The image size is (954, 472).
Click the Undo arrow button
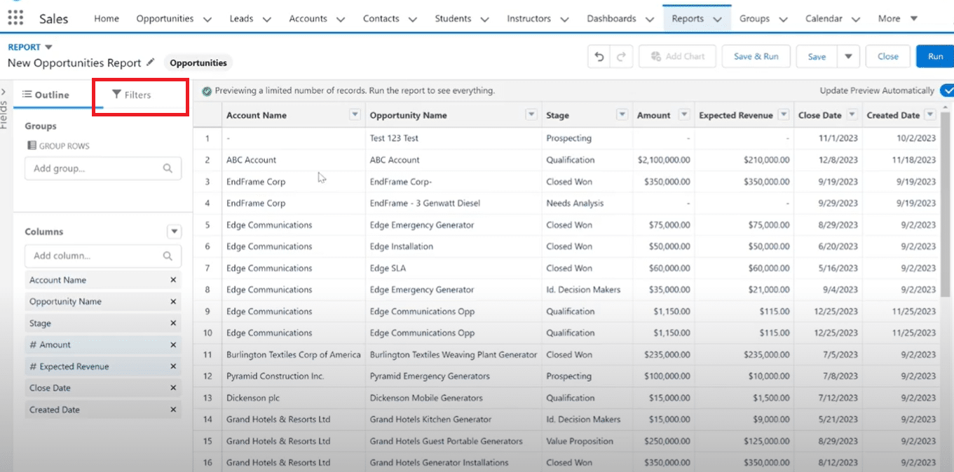[599, 57]
